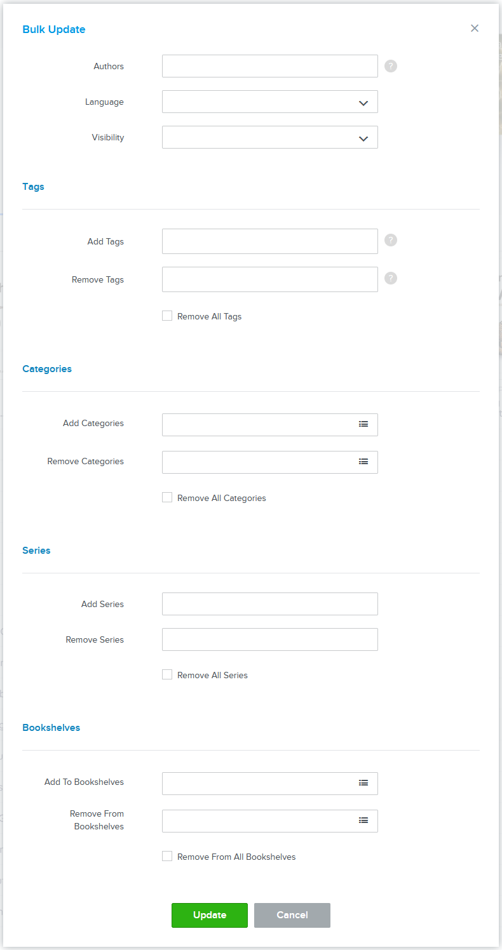Viewport: 502px width, 950px height.
Task: Open the Remove From Bookshelves list icon
Action: pyautogui.click(x=363, y=820)
